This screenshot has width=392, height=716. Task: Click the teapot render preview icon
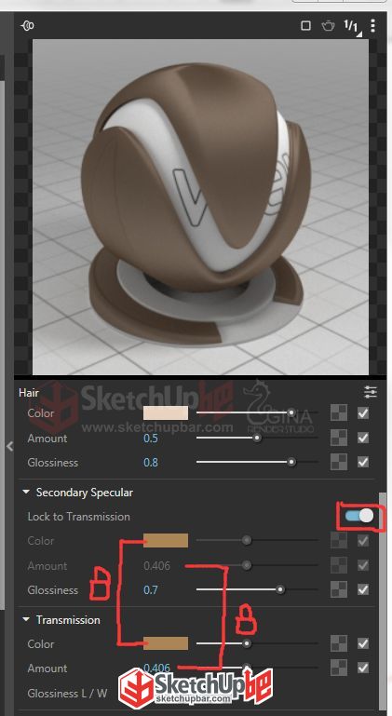328,25
